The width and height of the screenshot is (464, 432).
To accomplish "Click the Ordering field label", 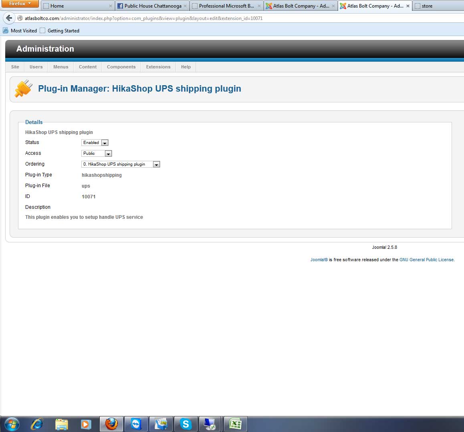I will point(34,164).
